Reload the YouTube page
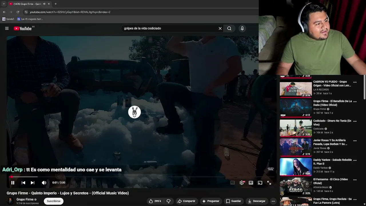 pyautogui.click(x=18, y=12)
